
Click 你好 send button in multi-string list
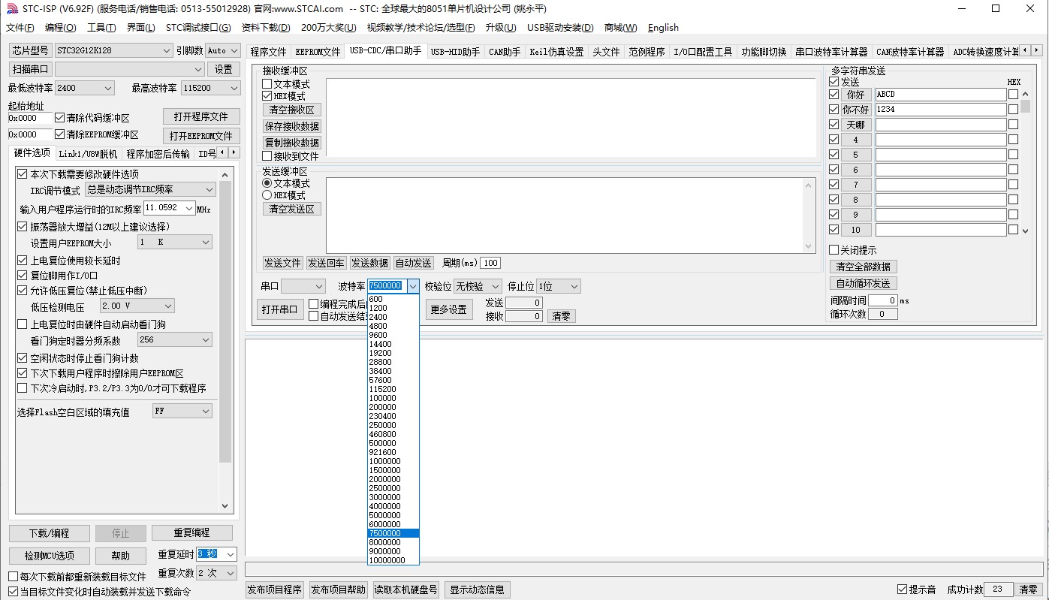[x=856, y=95]
